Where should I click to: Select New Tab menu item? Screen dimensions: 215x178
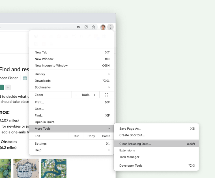(72, 52)
